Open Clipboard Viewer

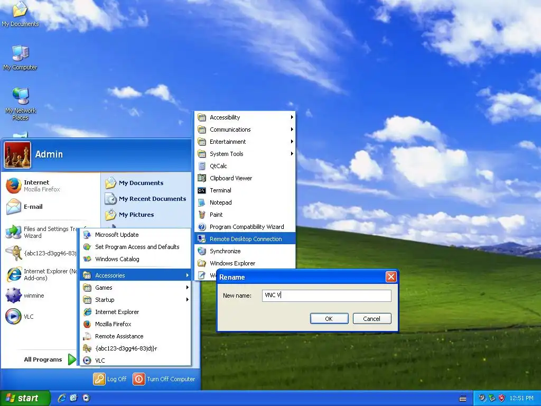[x=245, y=178]
